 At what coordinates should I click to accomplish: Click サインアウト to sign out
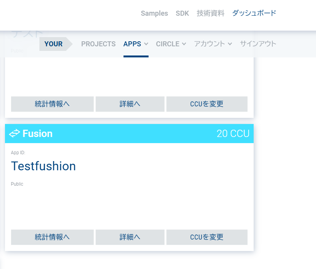(x=258, y=44)
